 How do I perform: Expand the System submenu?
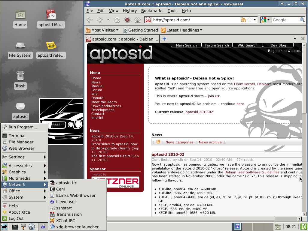(24, 197)
